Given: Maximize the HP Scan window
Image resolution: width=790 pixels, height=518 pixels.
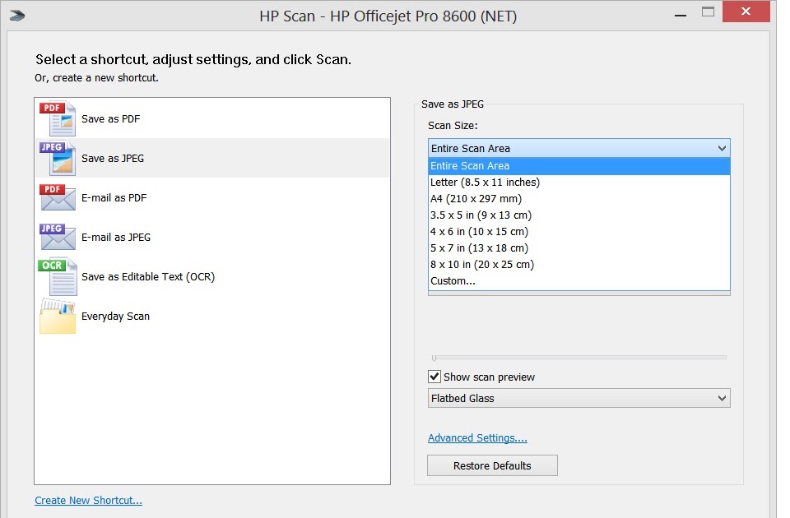Looking at the screenshot, I should 708,12.
